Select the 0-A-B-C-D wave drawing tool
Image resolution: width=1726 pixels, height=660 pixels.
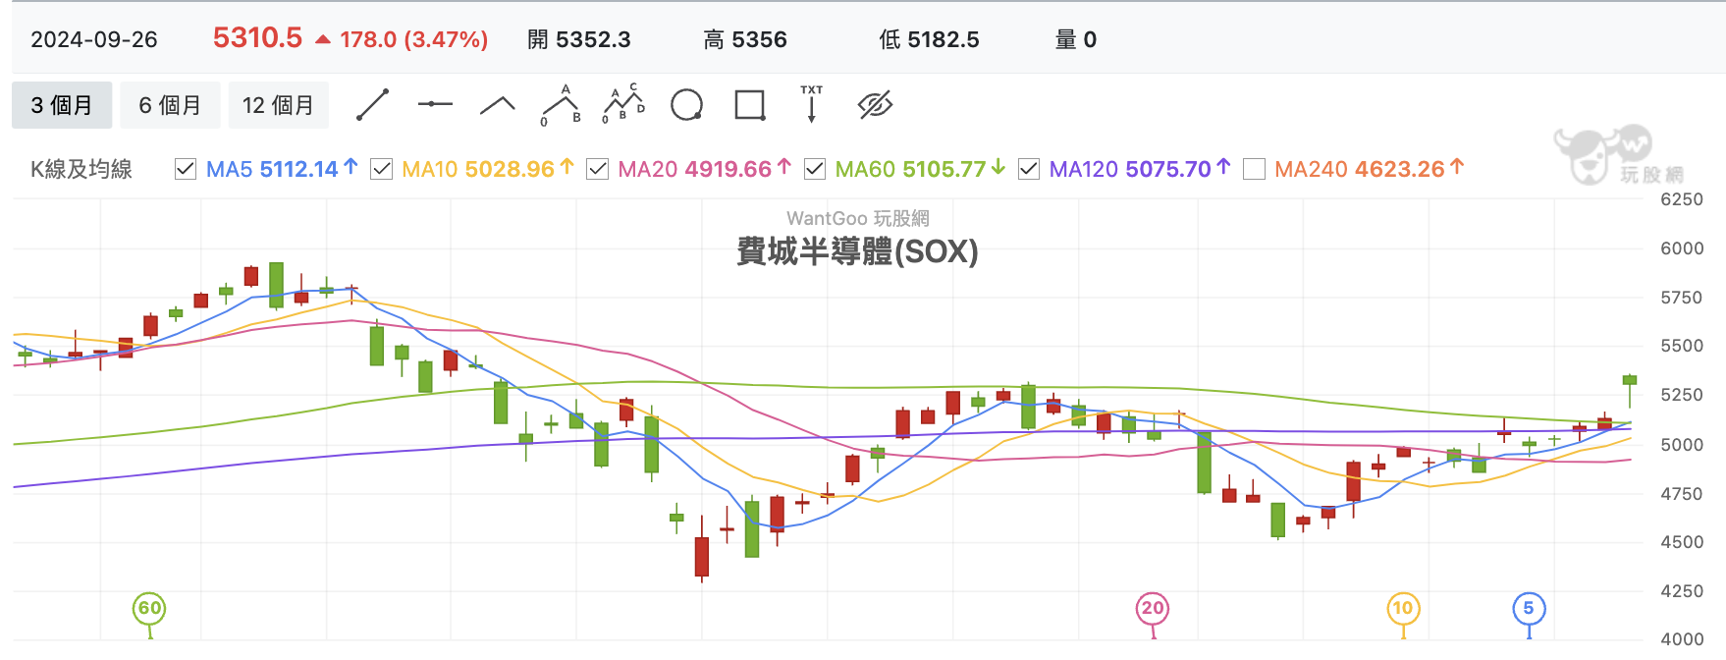click(x=623, y=104)
